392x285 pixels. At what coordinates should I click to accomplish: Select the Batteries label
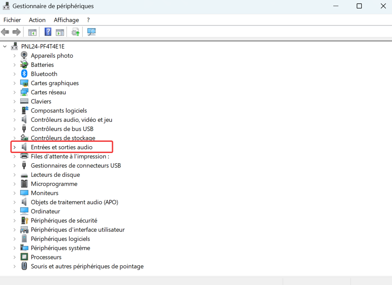coord(42,65)
